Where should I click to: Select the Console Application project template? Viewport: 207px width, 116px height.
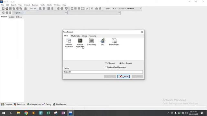point(80,43)
